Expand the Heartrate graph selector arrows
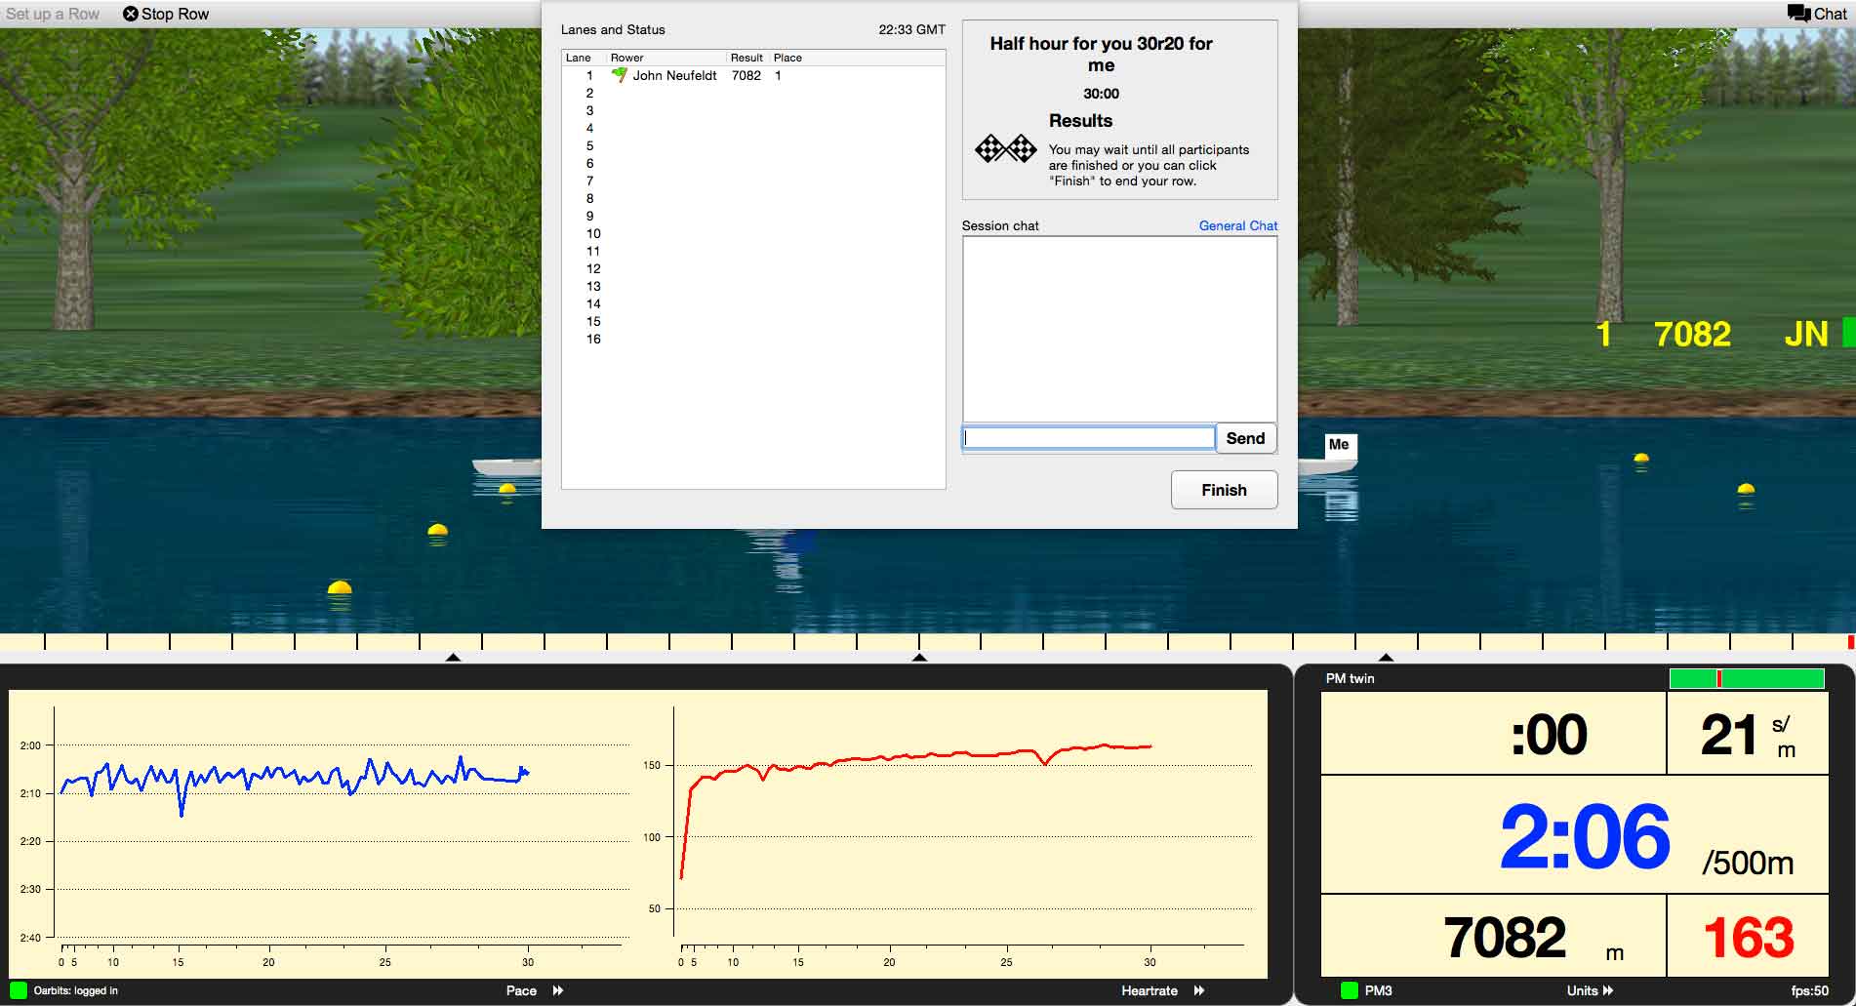The width and height of the screenshot is (1856, 1006). pyautogui.click(x=1199, y=990)
